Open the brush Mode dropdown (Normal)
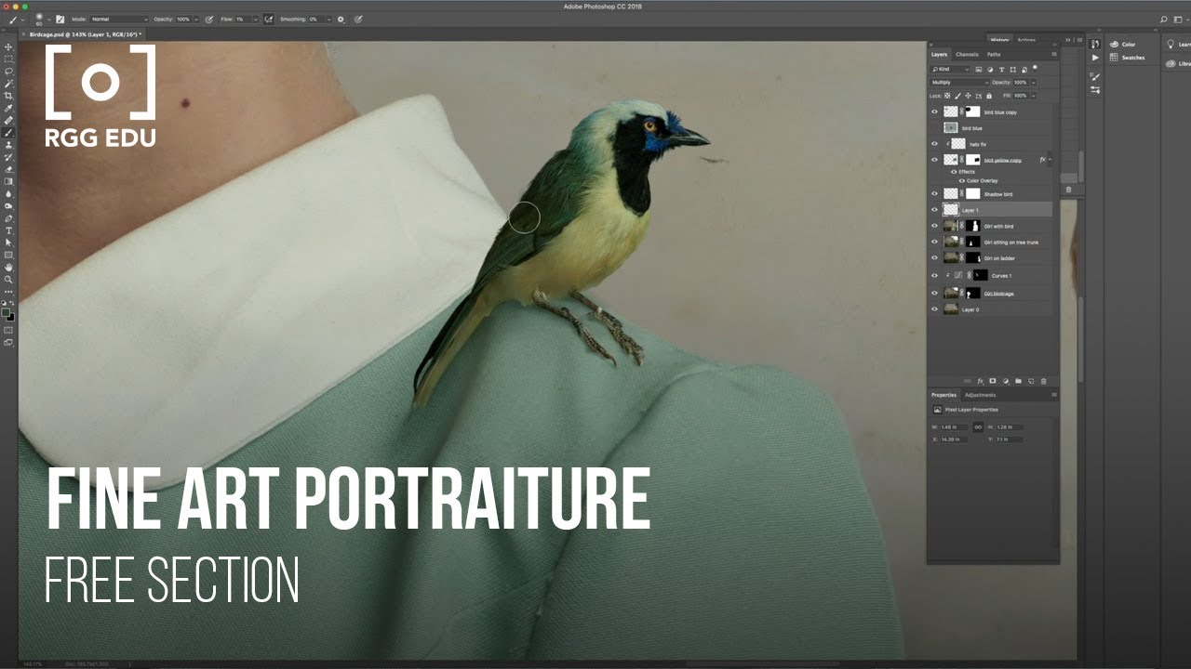Image resolution: width=1191 pixels, height=669 pixels. coord(119,19)
